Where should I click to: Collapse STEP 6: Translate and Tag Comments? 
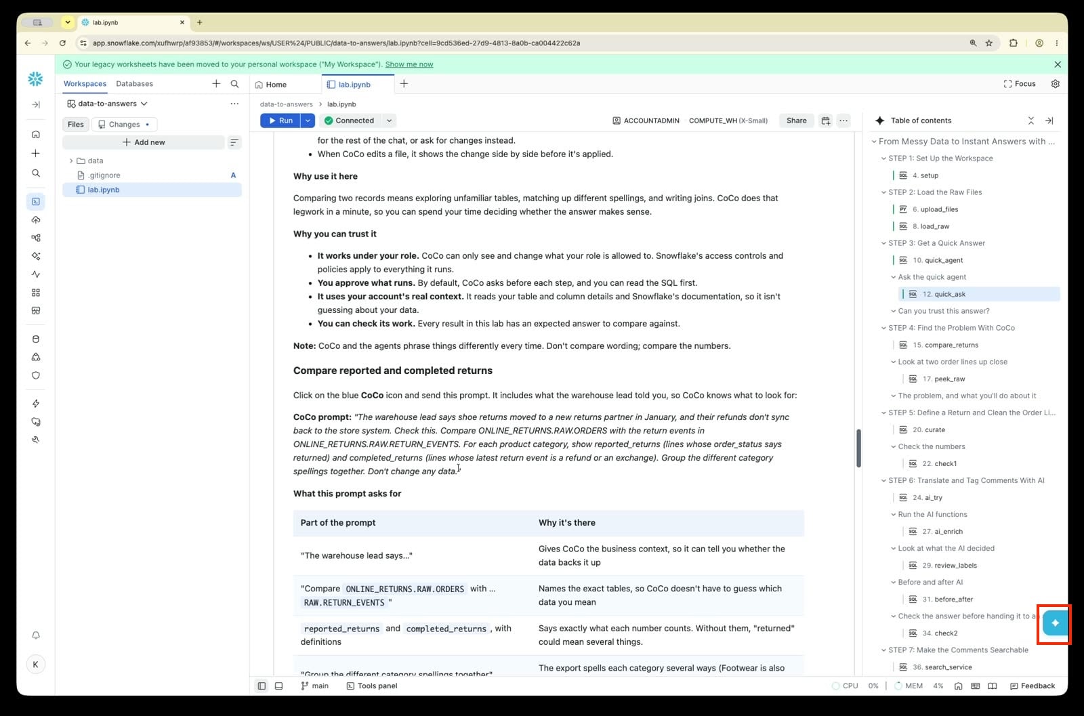click(x=883, y=481)
